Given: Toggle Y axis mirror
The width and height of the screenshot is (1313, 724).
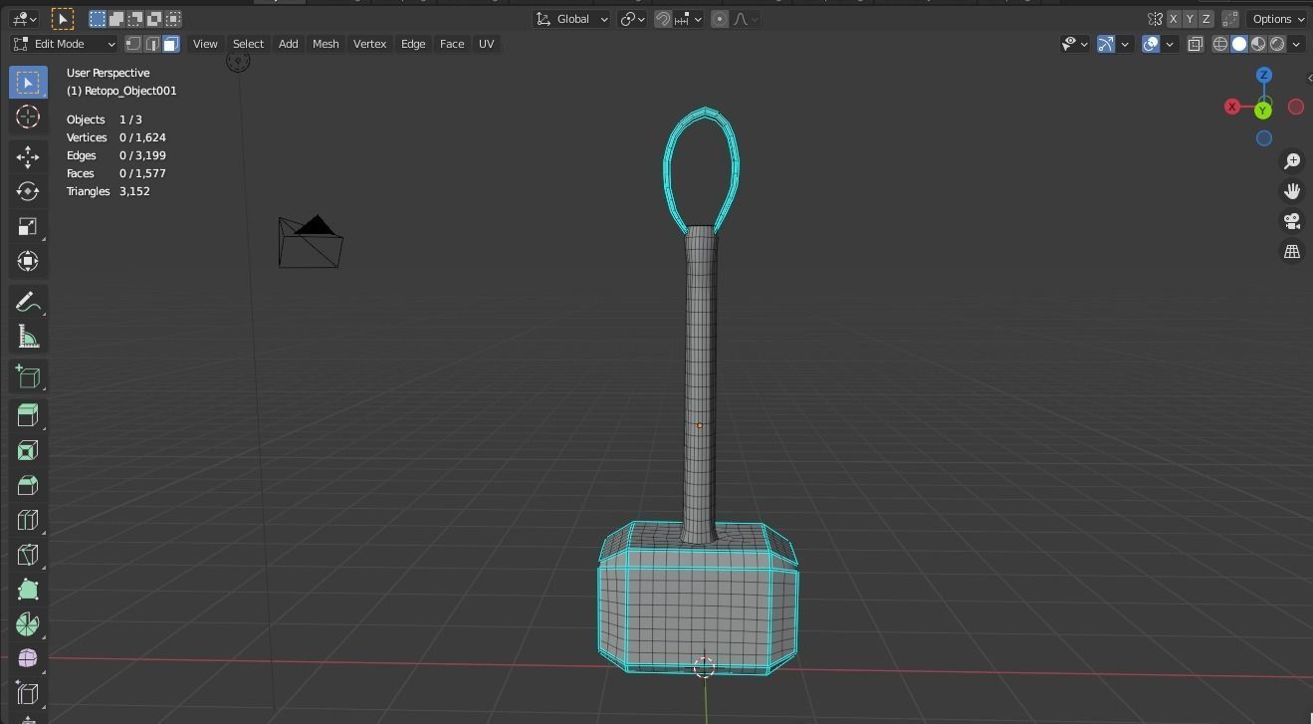Looking at the screenshot, I should tap(1190, 19).
